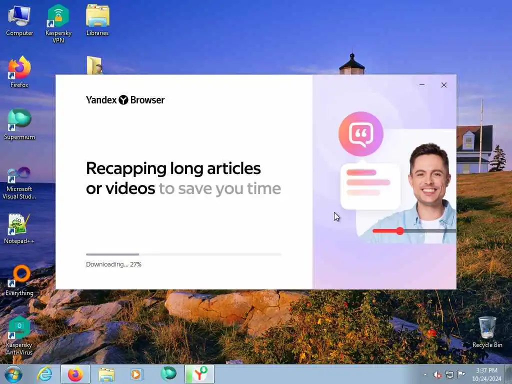
Task: Open the Computer desktop icon
Action: pos(19,21)
